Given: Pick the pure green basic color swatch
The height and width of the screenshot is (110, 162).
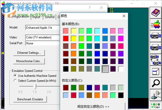Looking at the screenshot, I should pyautogui.click(x=82, y=46).
